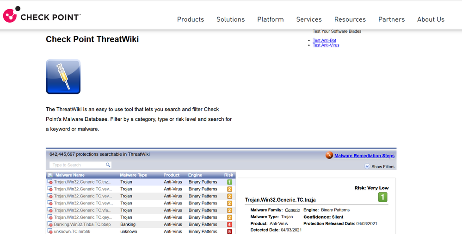Click the malware icon on the Banking.Win32.Tinba row
Viewport: 462px width, 234px height.
click(x=50, y=224)
